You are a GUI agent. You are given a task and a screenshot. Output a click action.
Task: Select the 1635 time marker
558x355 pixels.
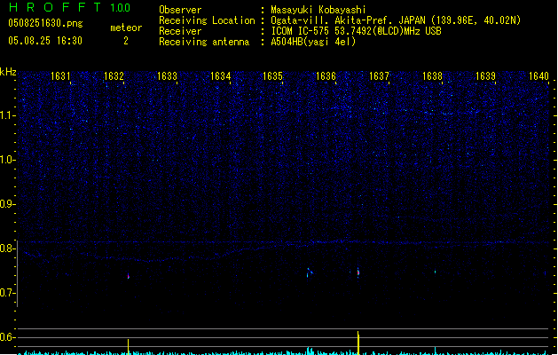(273, 77)
